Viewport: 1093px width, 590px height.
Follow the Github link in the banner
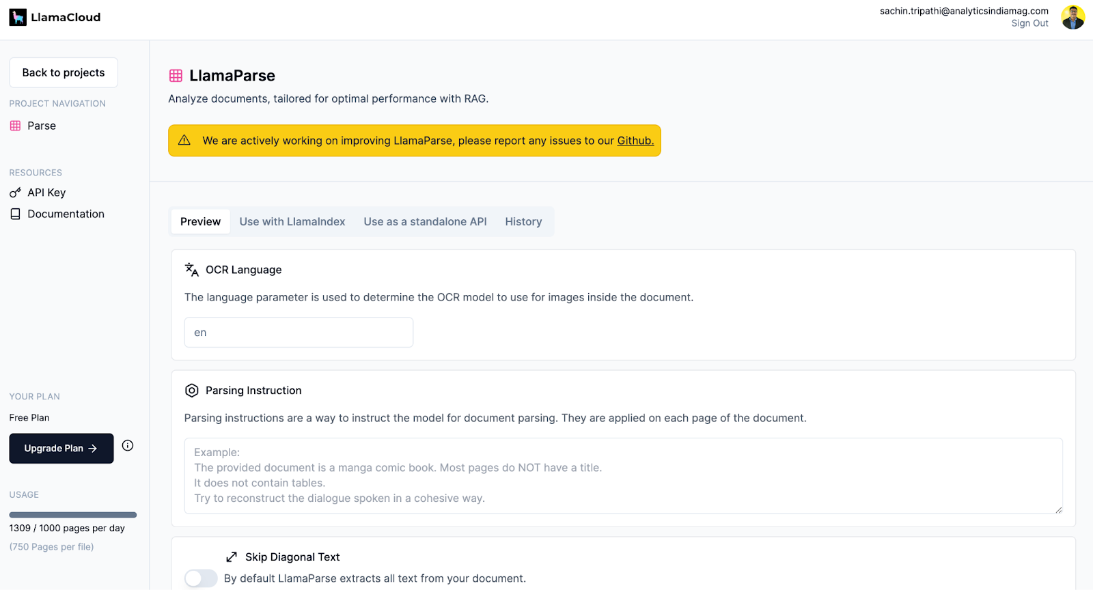click(x=635, y=141)
